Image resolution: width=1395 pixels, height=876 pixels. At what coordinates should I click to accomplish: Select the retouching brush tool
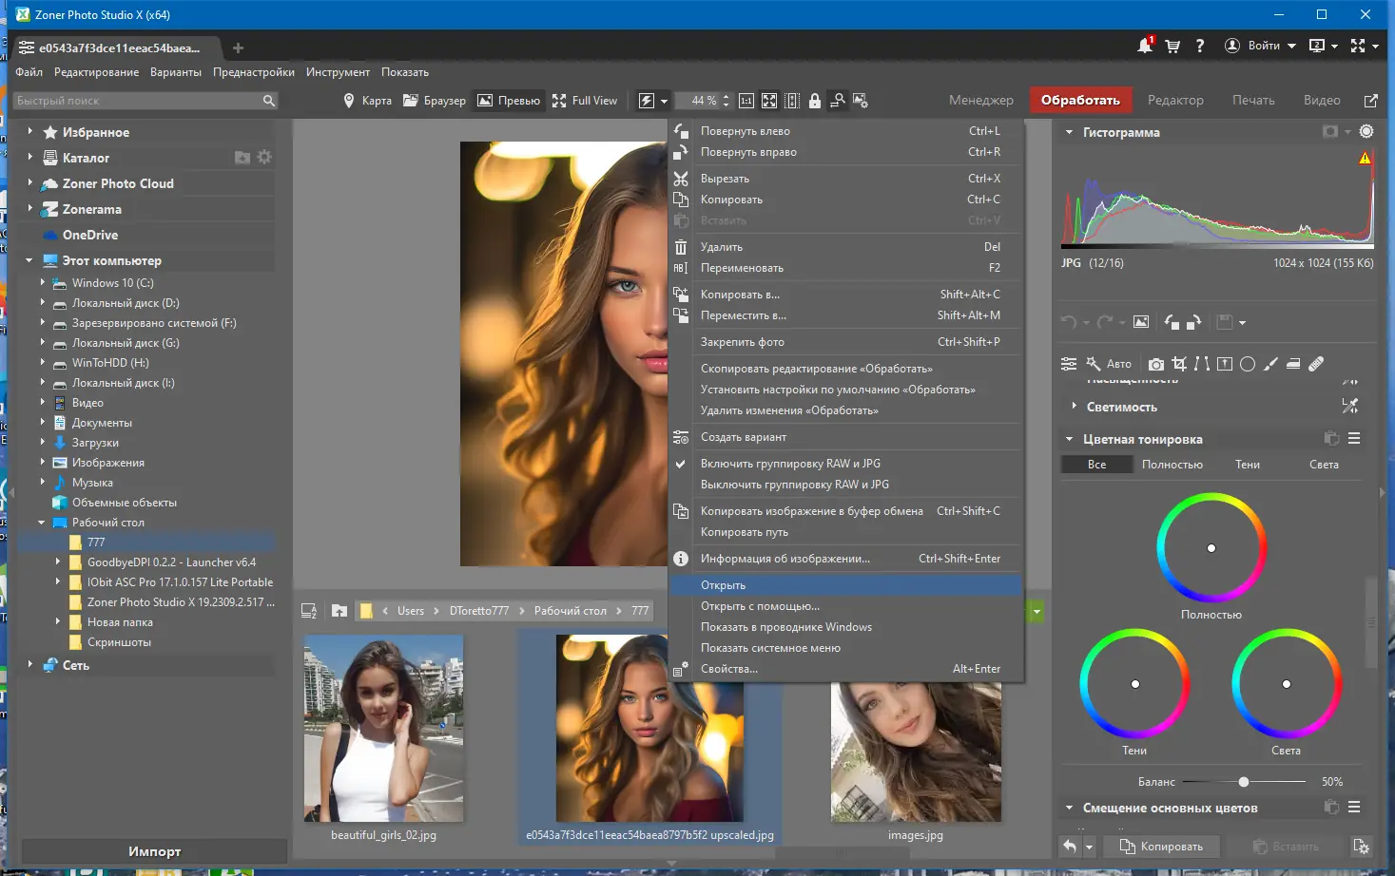click(1316, 364)
